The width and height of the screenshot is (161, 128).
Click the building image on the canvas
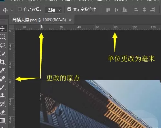101,104
